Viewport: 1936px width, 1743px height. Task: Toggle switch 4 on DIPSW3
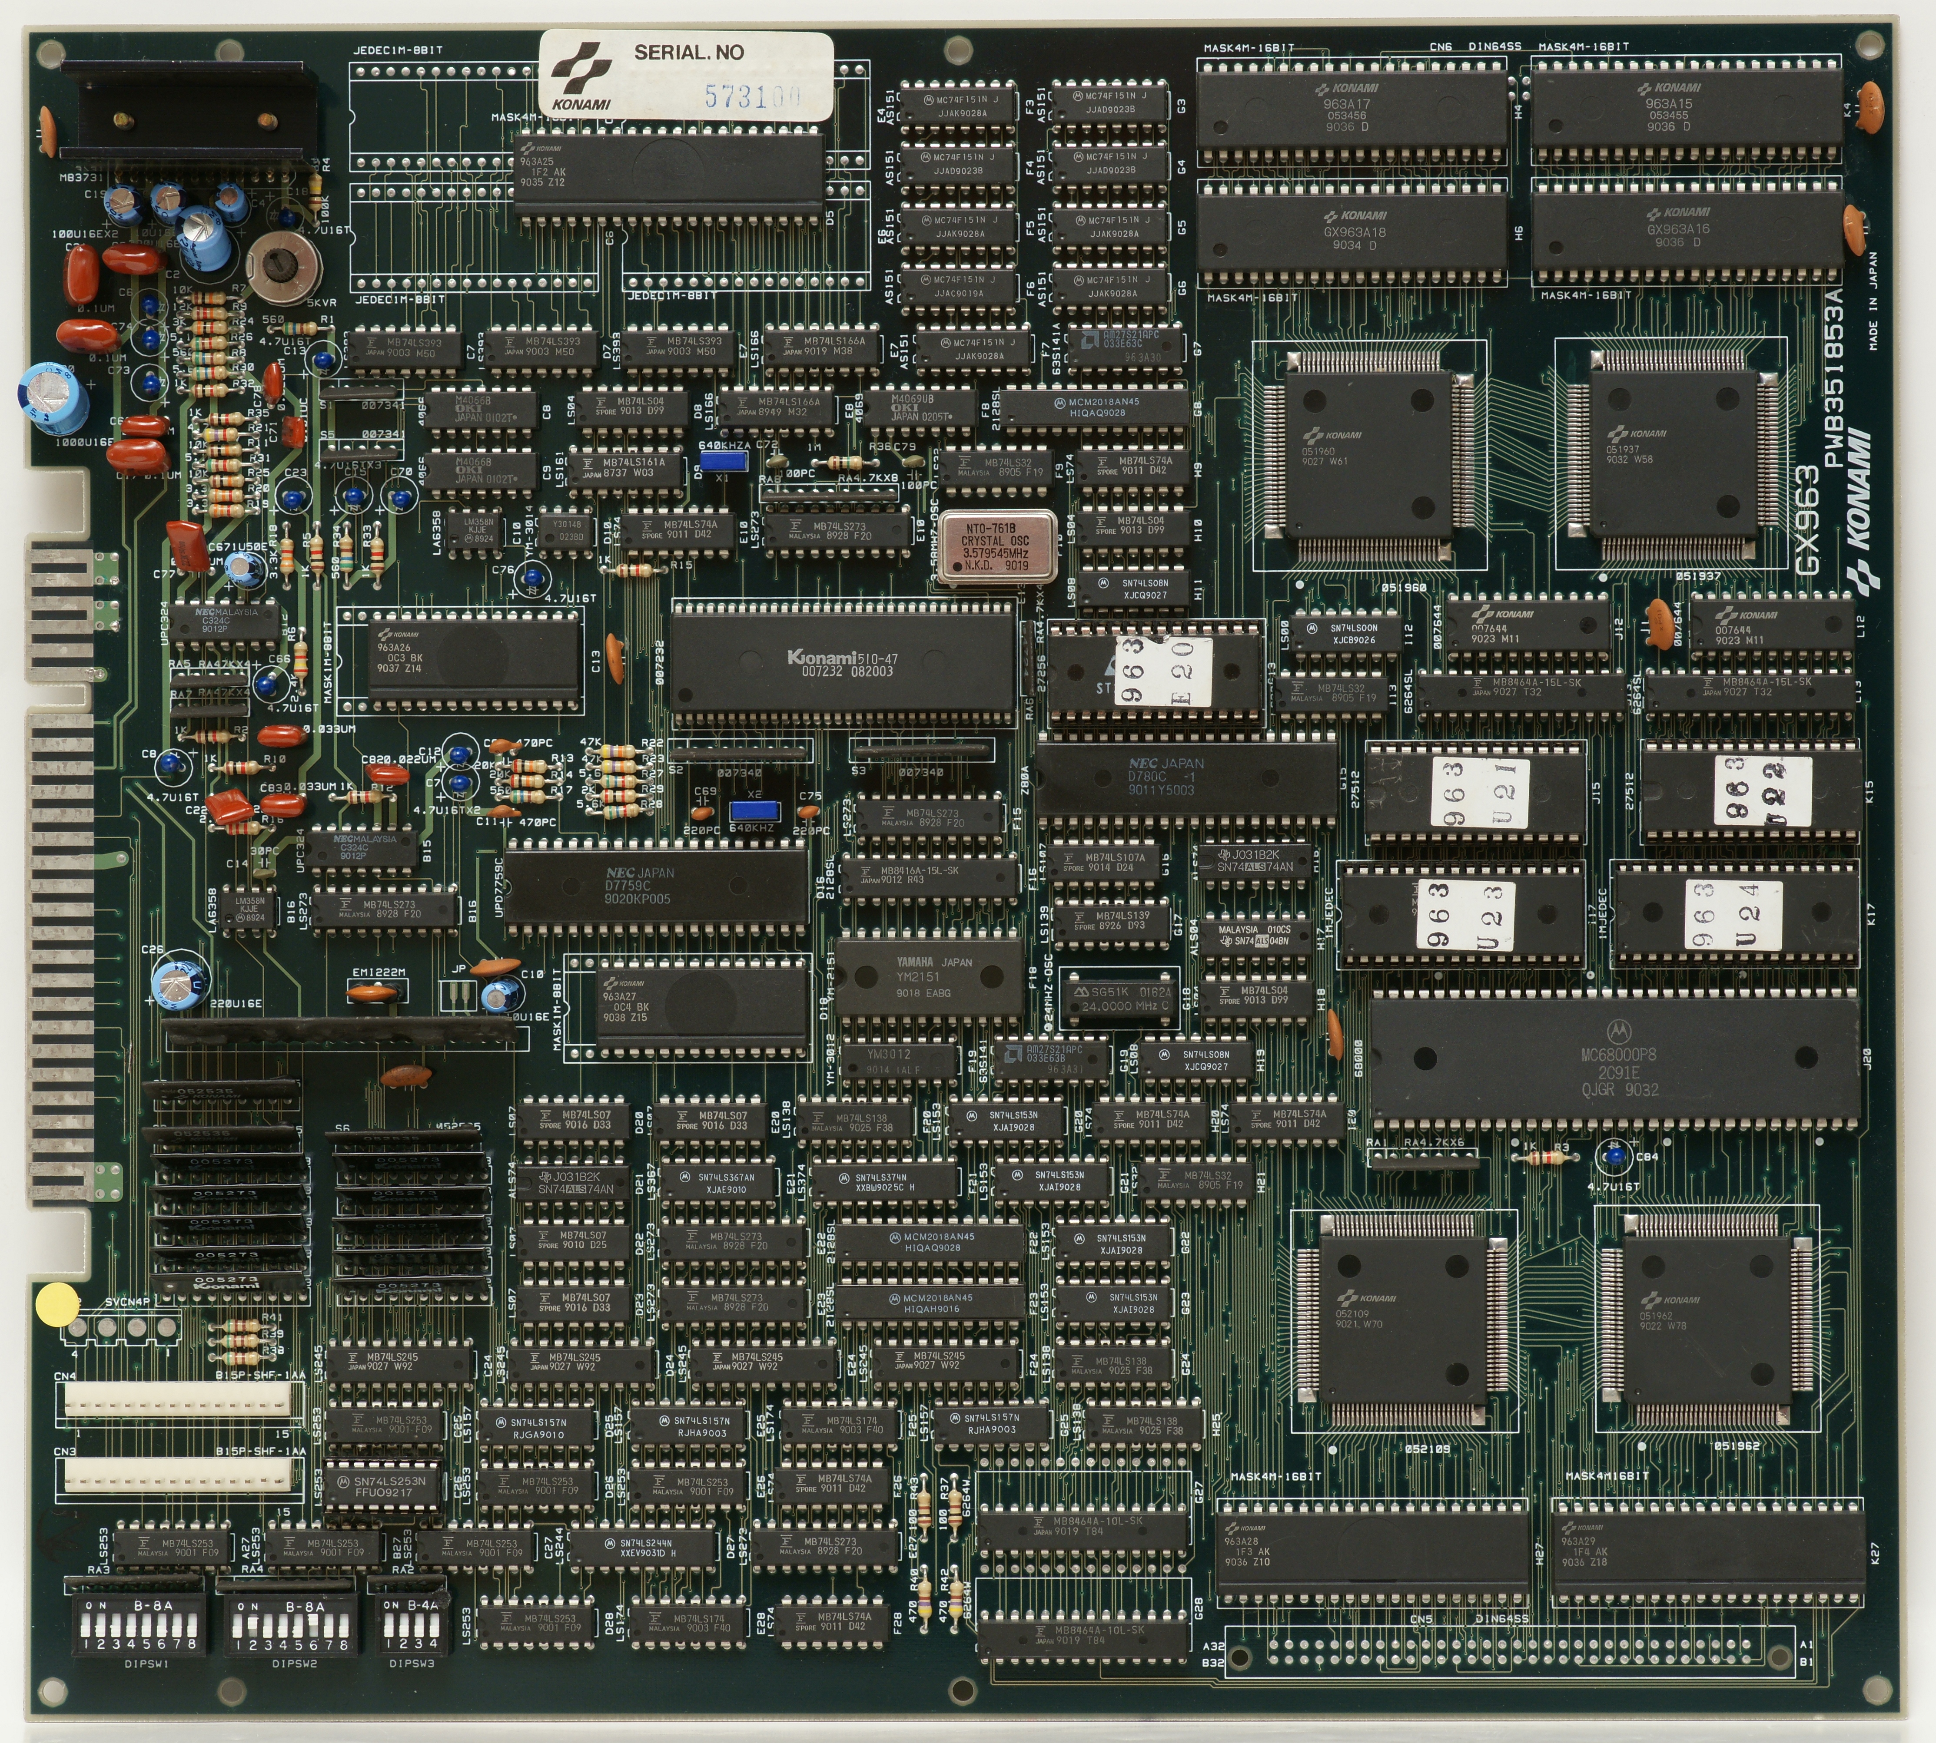pos(434,1625)
